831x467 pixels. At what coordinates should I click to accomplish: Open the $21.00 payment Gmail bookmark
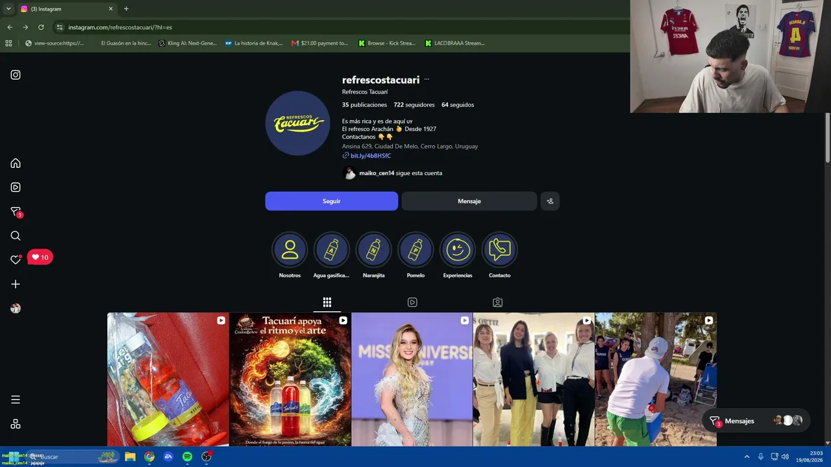click(x=319, y=43)
